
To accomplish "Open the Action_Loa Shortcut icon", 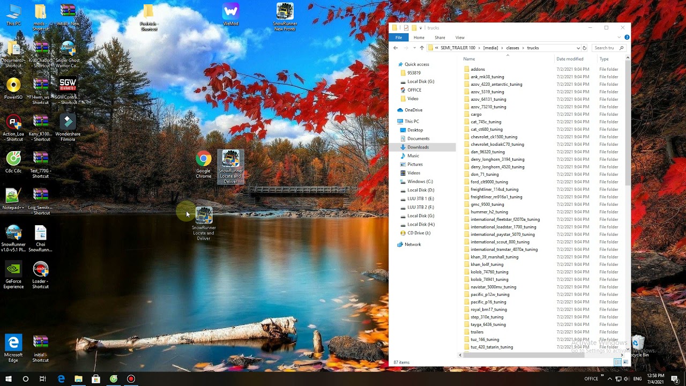I will (13, 128).
